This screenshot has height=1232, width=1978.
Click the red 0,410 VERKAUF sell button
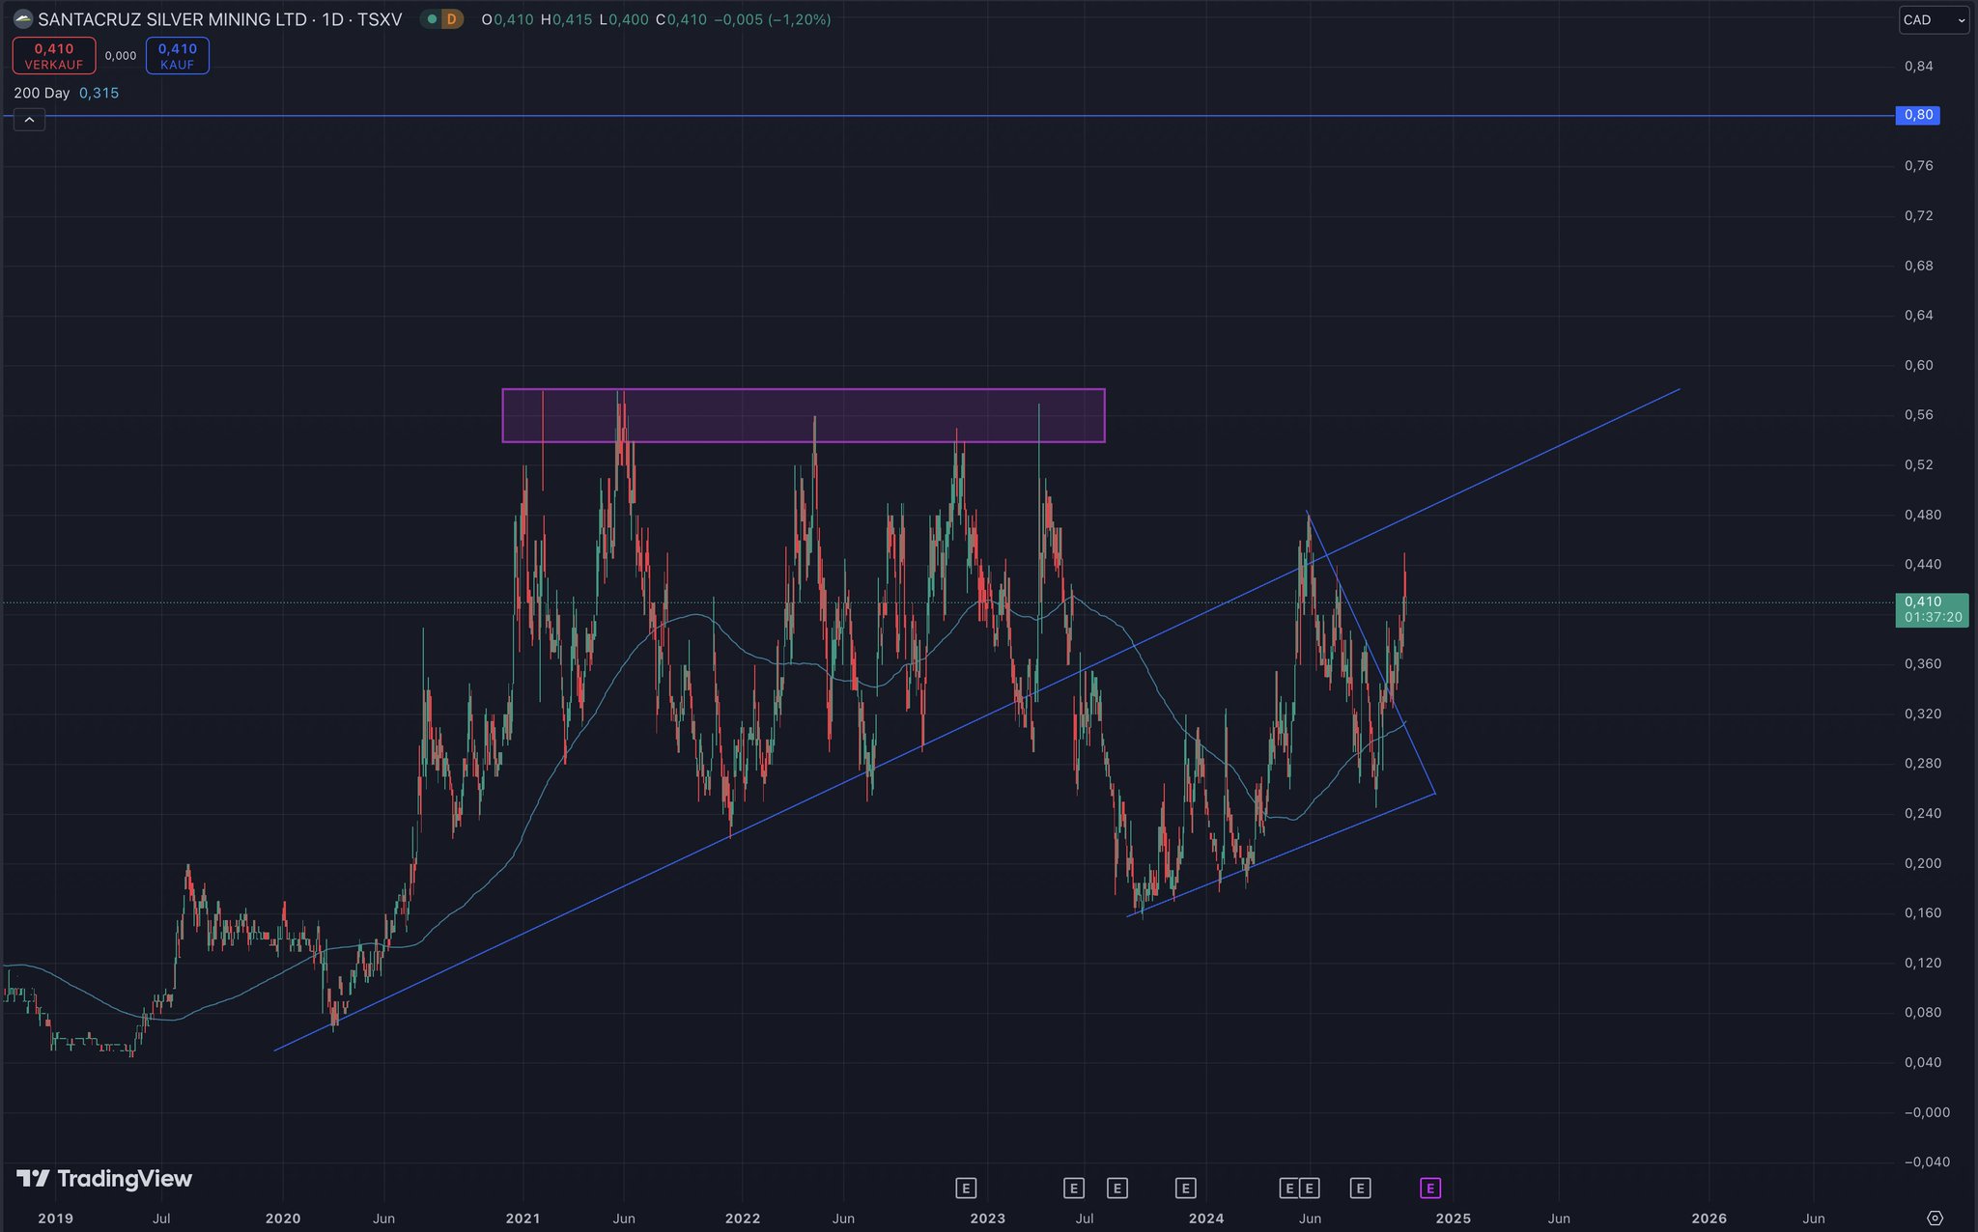[x=54, y=56]
